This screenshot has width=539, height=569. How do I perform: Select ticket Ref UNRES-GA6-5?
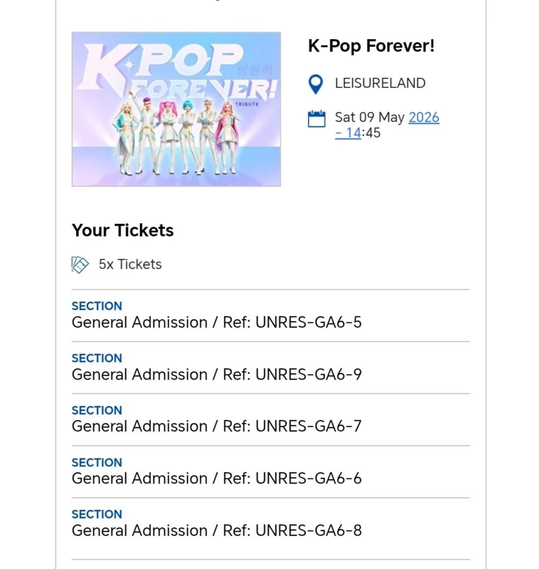[x=216, y=322]
